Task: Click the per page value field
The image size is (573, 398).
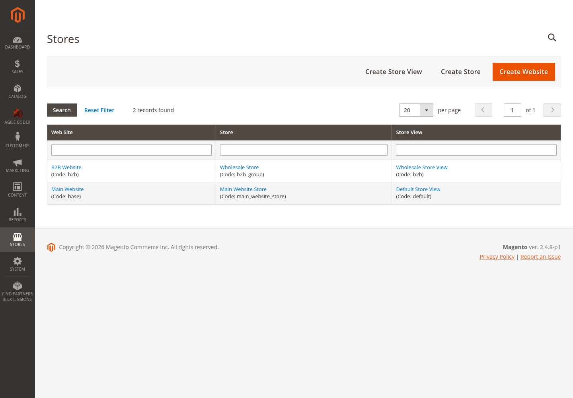Action: coord(410,110)
